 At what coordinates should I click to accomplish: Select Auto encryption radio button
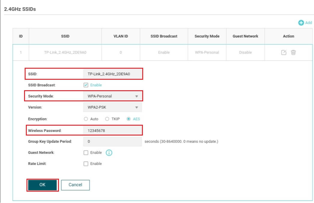(86, 119)
